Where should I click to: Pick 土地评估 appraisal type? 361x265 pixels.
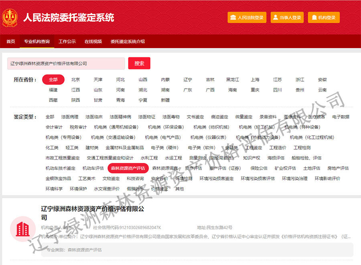[x=312, y=168]
